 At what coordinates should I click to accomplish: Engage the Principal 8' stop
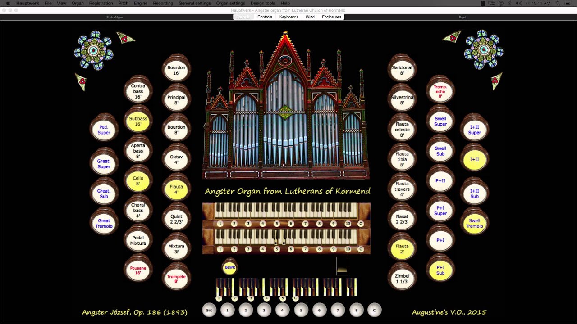click(x=176, y=99)
